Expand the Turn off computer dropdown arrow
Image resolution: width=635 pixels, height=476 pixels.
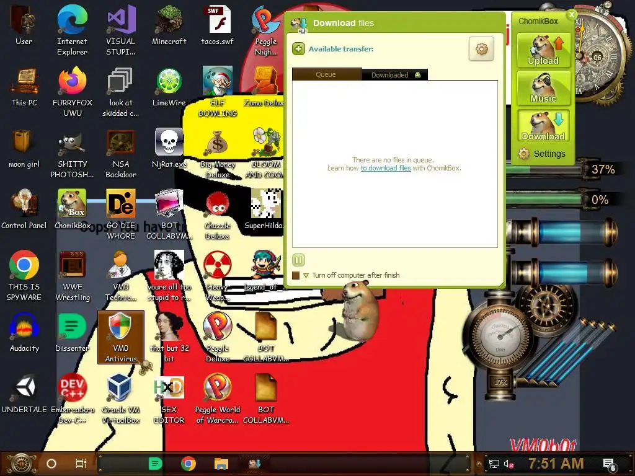306,276
